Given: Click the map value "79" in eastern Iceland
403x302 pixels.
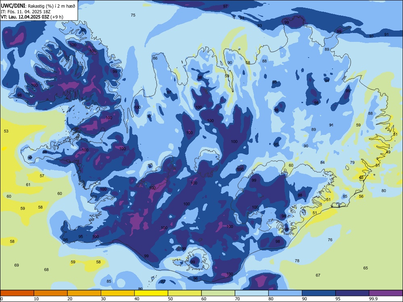Looking at the screenshot, I should (x=352, y=163).
